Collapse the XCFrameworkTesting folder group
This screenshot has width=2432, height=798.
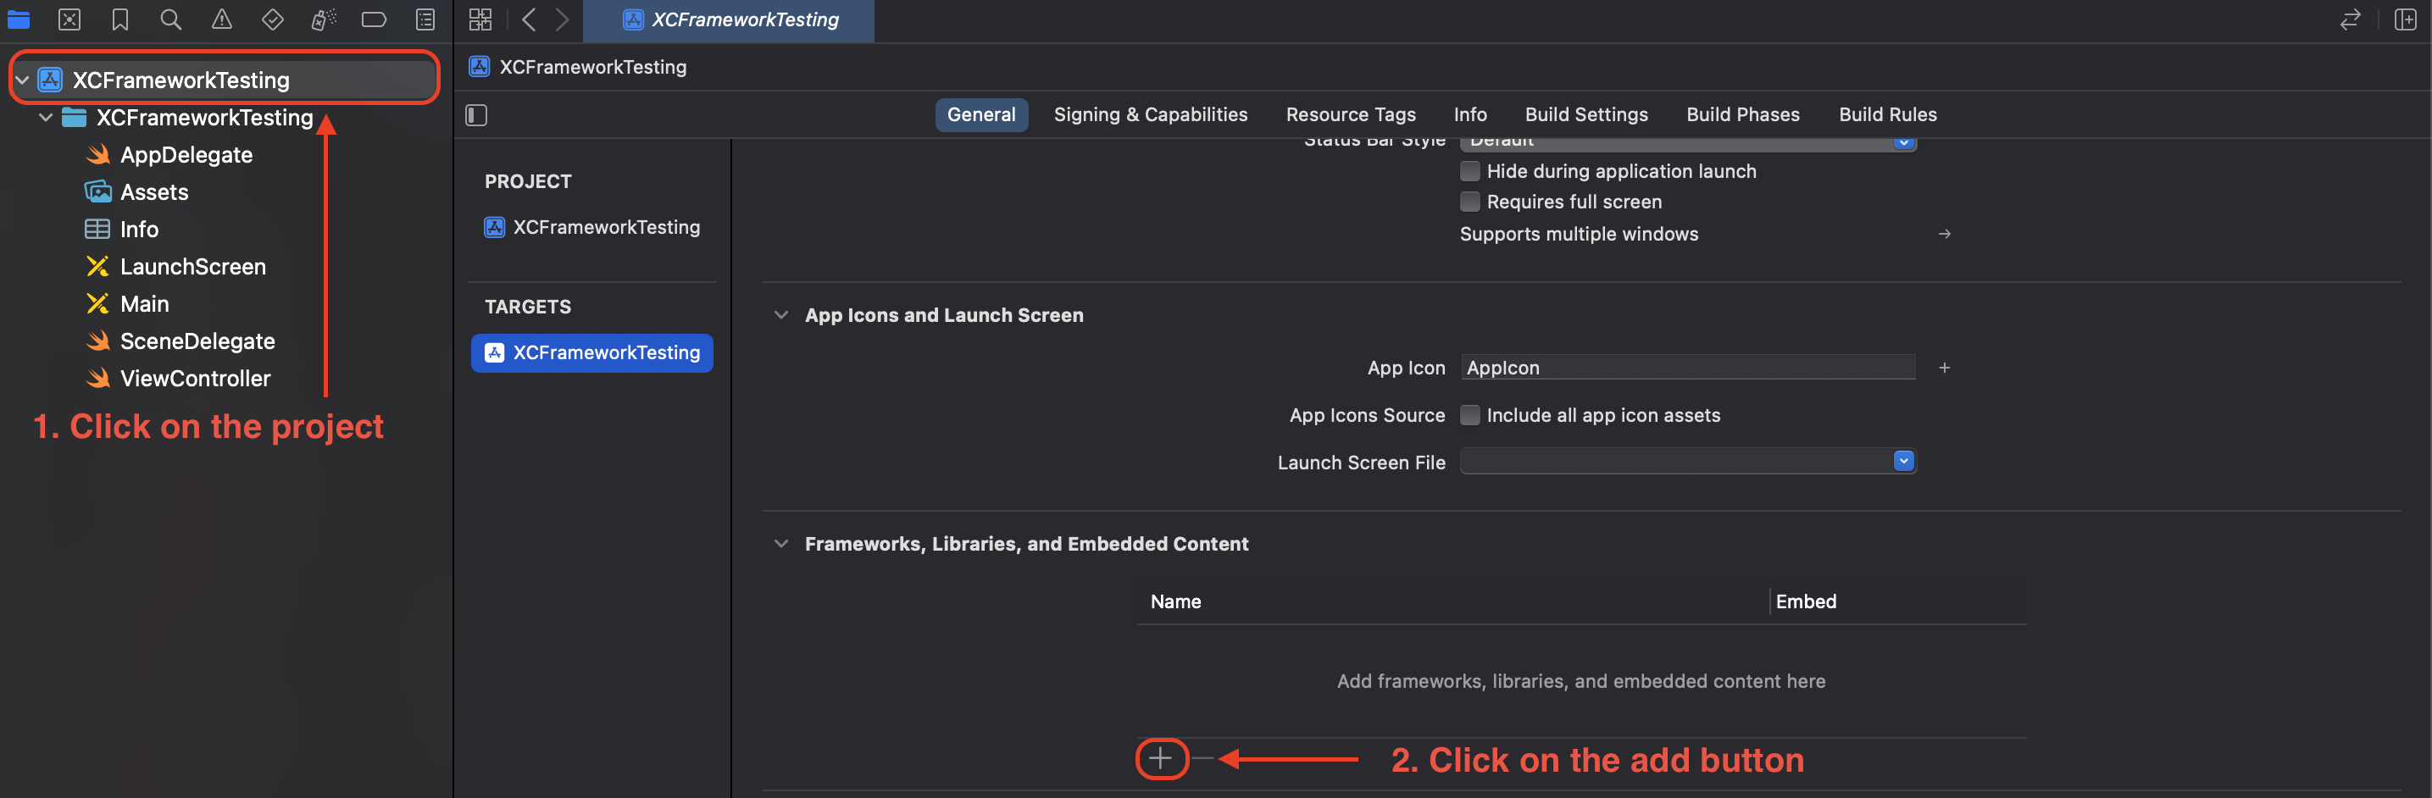(45, 118)
